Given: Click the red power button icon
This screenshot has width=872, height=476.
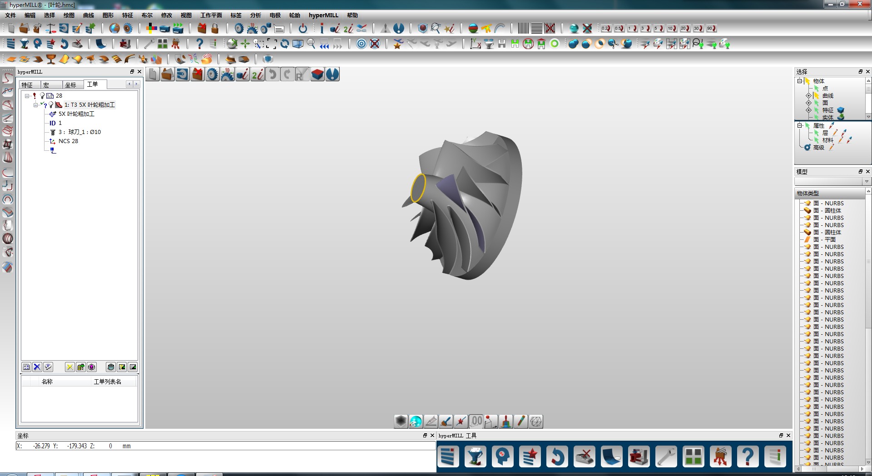Looking at the screenshot, I should click(303, 29).
